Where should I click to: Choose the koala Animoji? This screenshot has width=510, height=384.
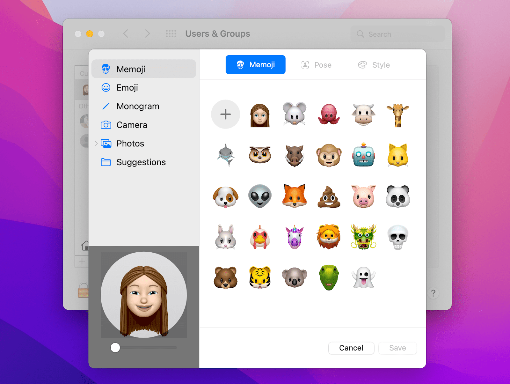click(x=295, y=277)
